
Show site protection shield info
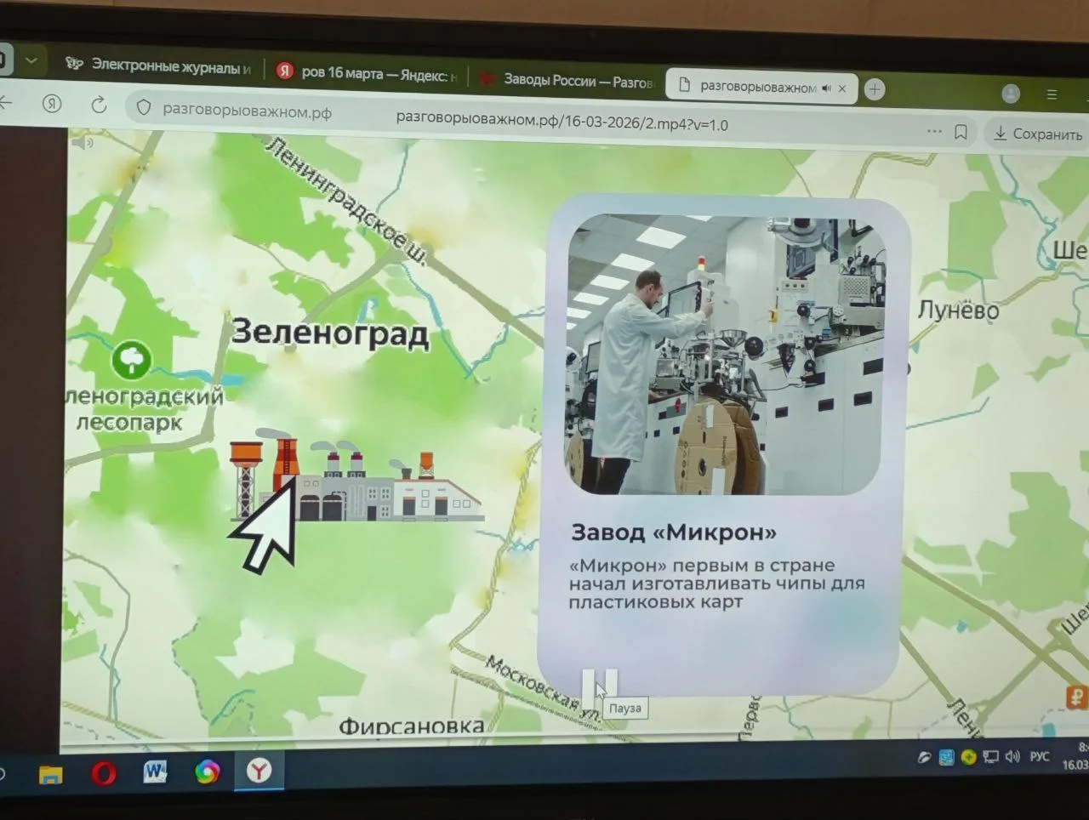coord(144,108)
